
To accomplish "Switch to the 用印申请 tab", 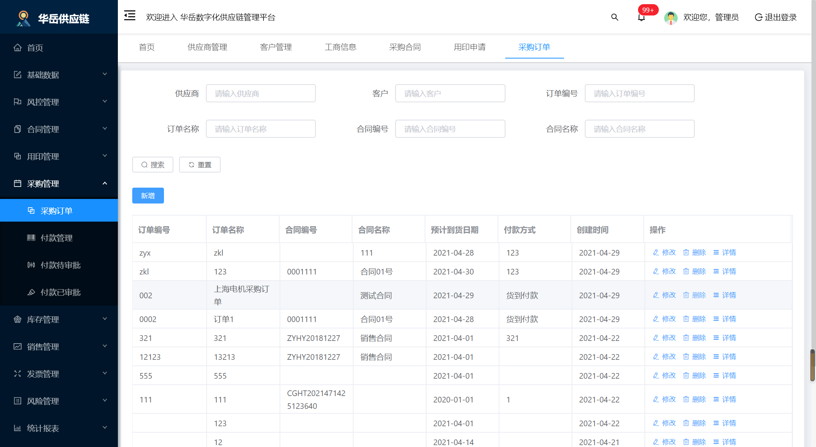I will 470,47.
